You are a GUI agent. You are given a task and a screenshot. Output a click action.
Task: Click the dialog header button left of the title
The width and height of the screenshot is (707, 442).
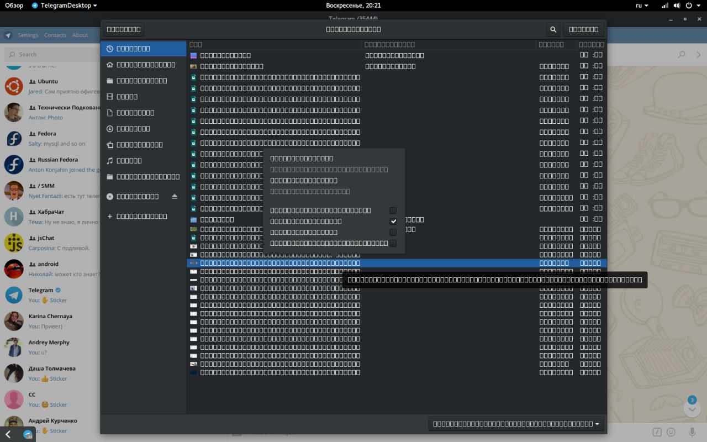coord(124,29)
